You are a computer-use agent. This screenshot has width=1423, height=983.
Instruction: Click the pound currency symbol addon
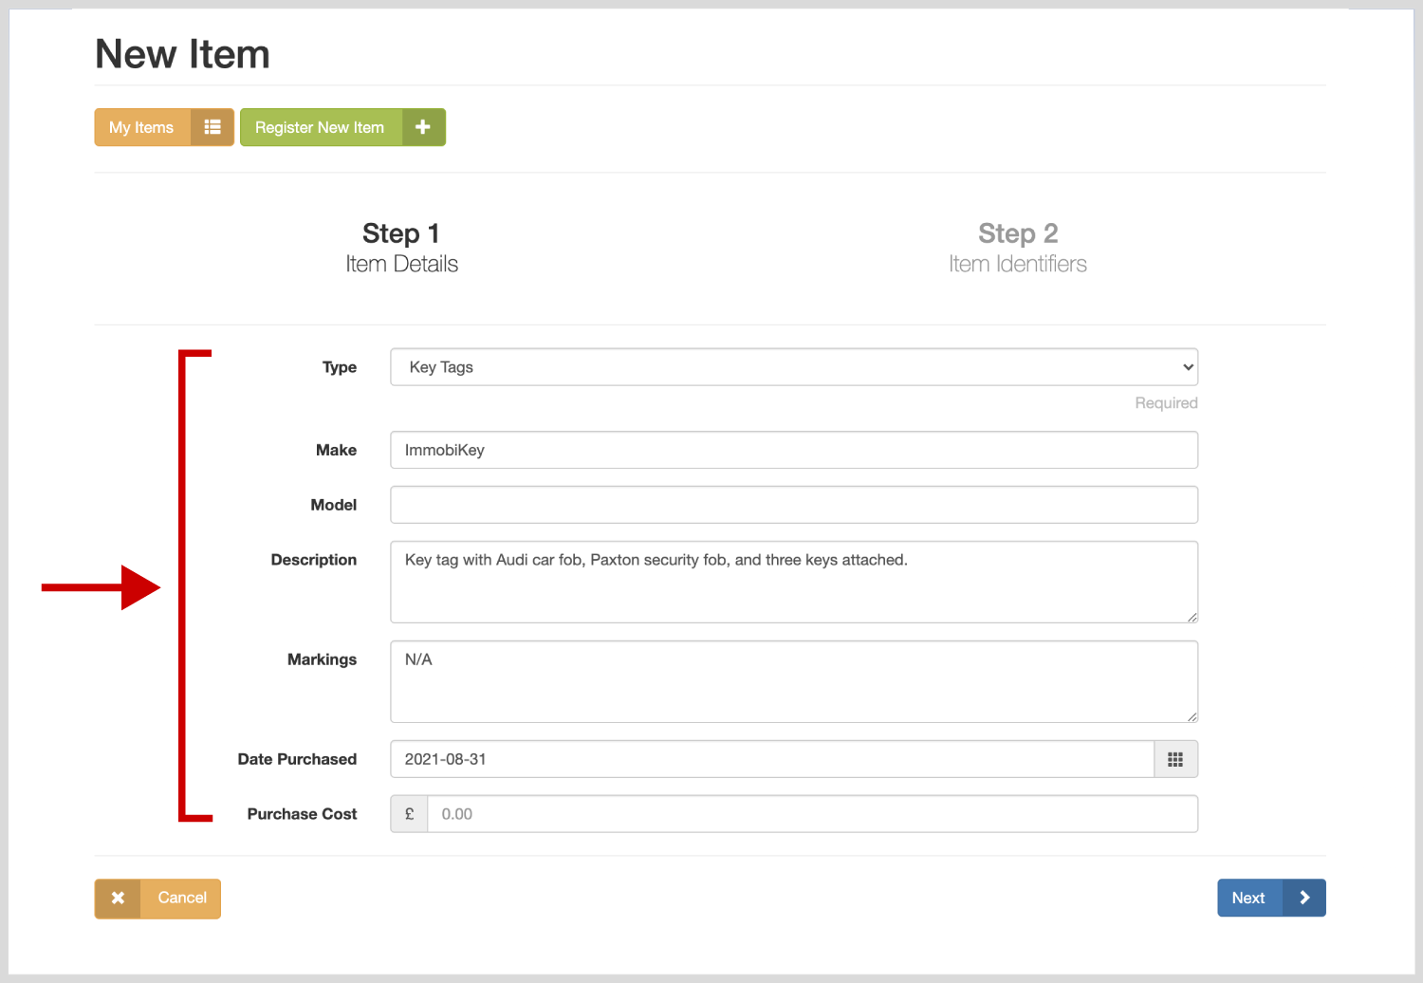click(410, 814)
